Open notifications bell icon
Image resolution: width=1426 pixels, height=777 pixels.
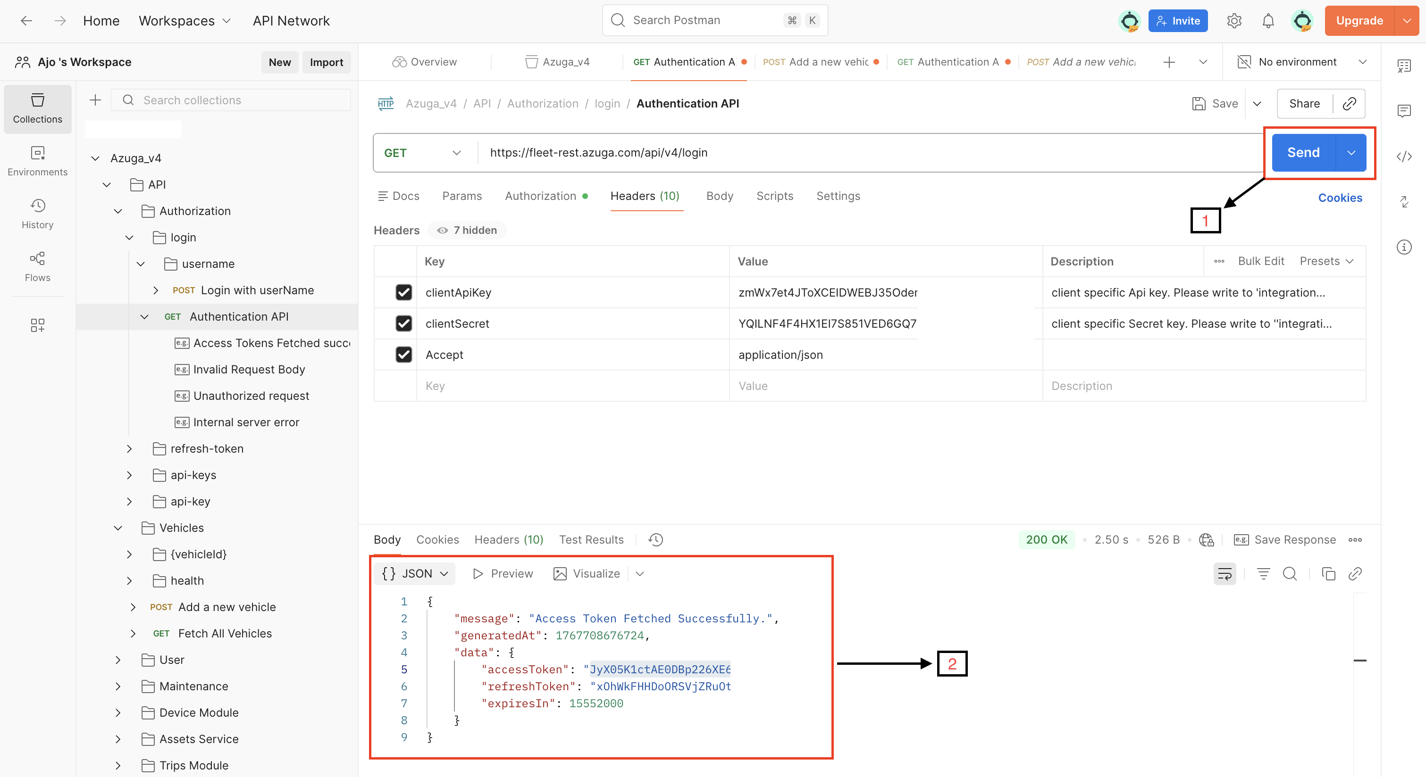1267,21
